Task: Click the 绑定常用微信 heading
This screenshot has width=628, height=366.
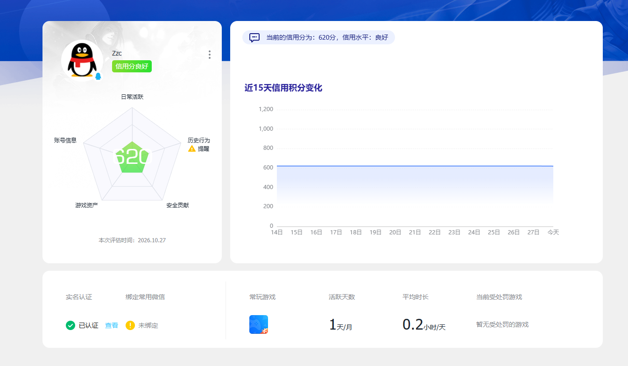Action: click(x=145, y=297)
